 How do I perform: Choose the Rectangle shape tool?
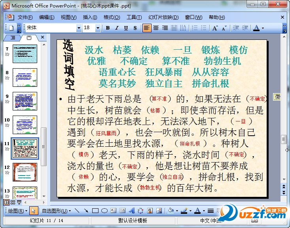(95, 211)
